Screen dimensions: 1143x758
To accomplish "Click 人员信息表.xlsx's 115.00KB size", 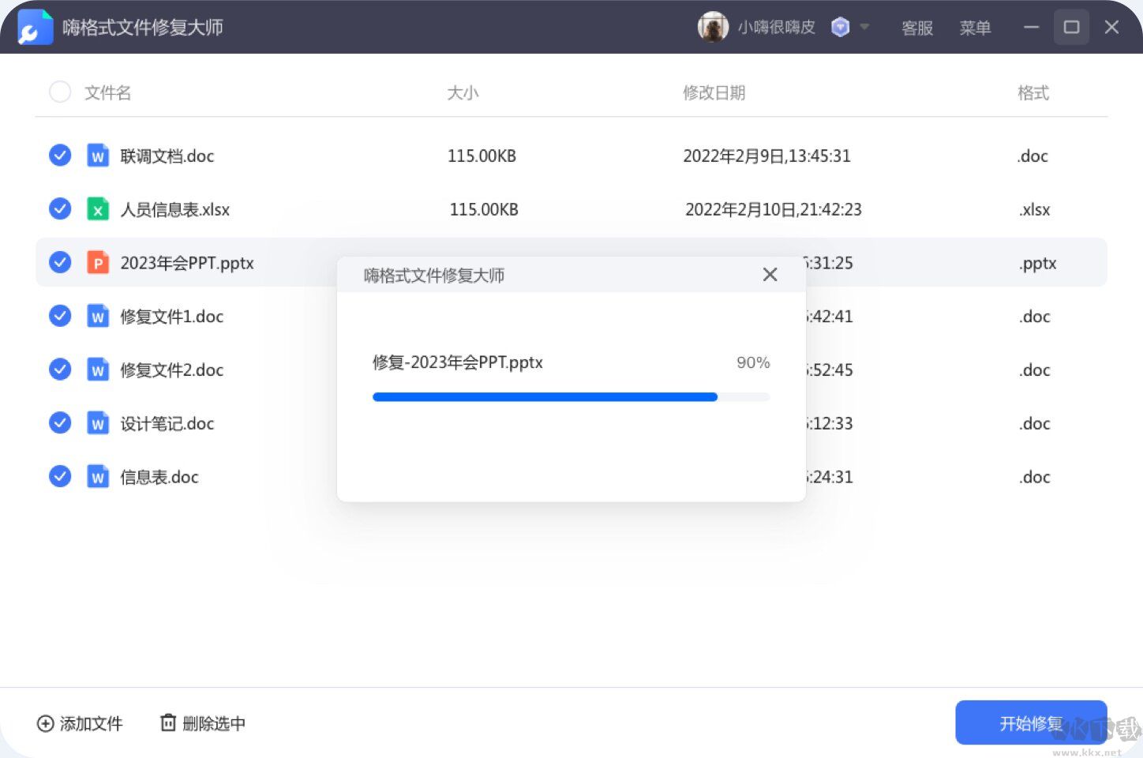I will tap(484, 210).
